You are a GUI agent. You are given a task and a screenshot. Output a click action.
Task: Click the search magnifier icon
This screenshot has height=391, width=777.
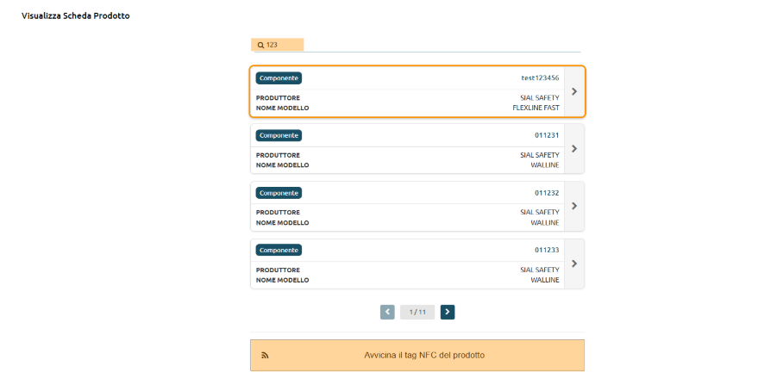[x=260, y=45]
